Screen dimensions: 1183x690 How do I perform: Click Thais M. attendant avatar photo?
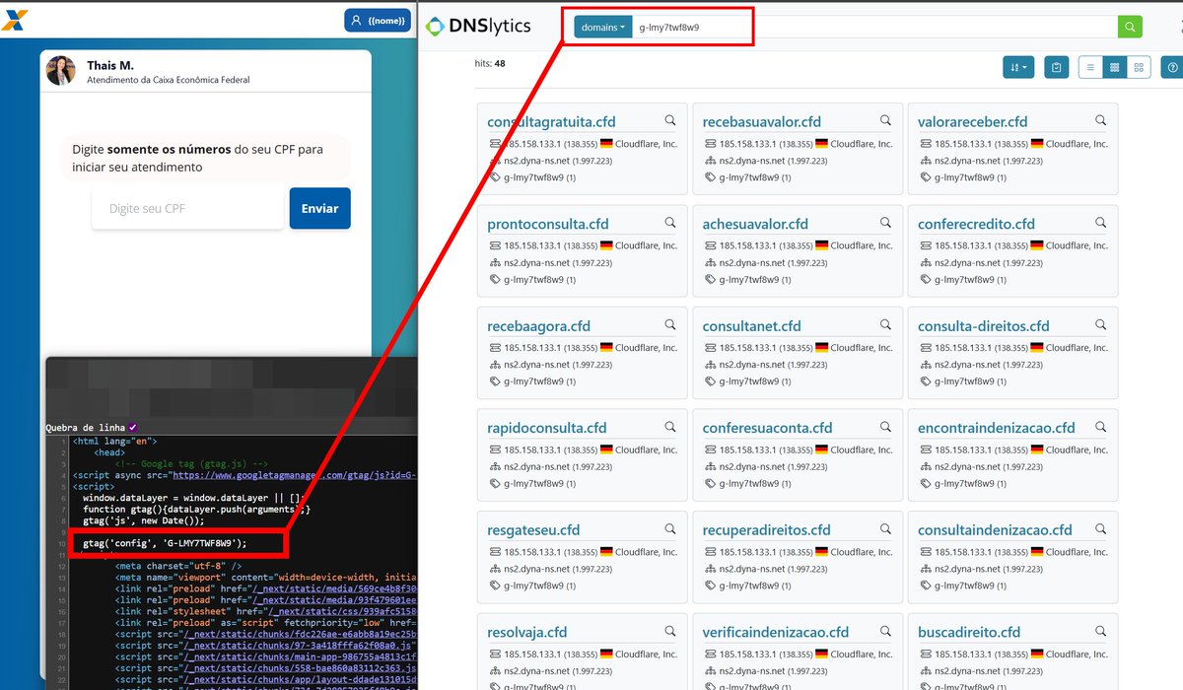(61, 71)
